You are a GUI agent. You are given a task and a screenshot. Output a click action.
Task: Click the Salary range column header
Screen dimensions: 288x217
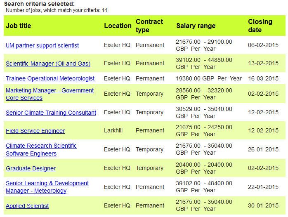coord(196,26)
